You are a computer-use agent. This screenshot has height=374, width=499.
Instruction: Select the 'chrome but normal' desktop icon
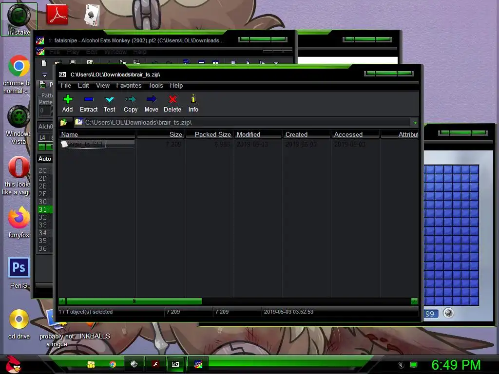[19, 75]
